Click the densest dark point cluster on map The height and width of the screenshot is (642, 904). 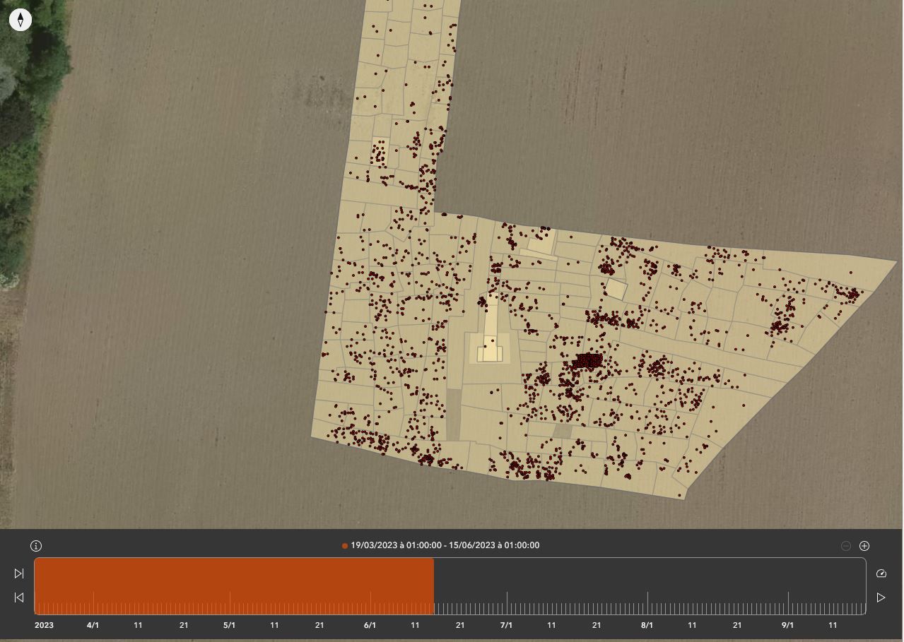pyautogui.click(x=587, y=362)
